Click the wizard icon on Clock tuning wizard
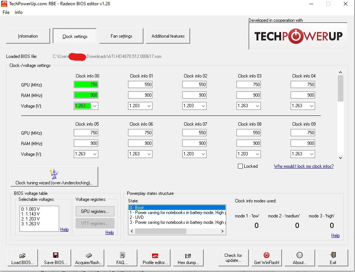The height and width of the screenshot is (272, 355). pos(54,174)
